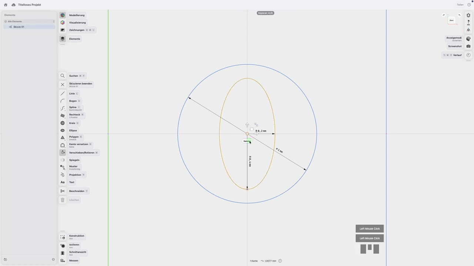Viewport: 474px width, 266px height.
Task: Toggle the grid lock 1 mm control
Action: pos(468,23)
